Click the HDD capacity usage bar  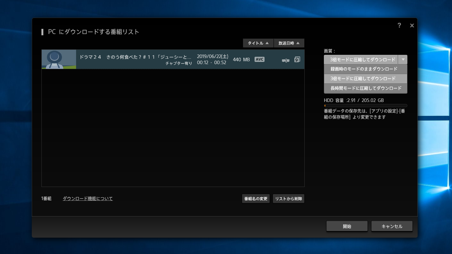point(365,106)
